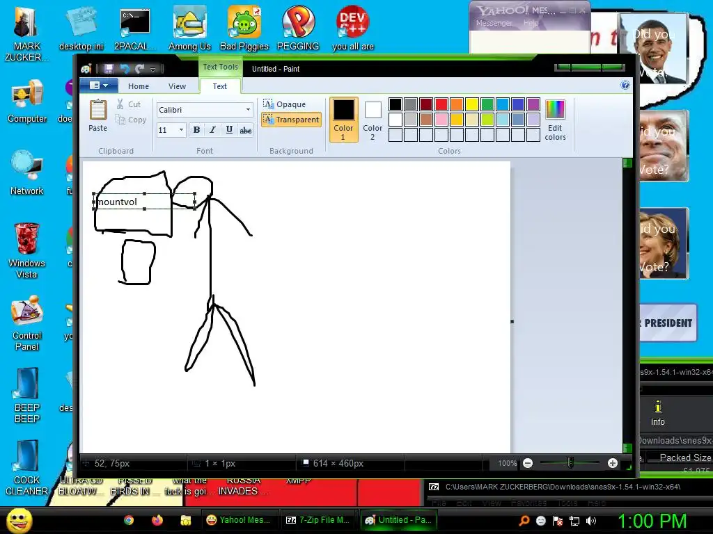The image size is (713, 534).
Task: Open the Among Us desktop shortcut
Action: point(189,28)
